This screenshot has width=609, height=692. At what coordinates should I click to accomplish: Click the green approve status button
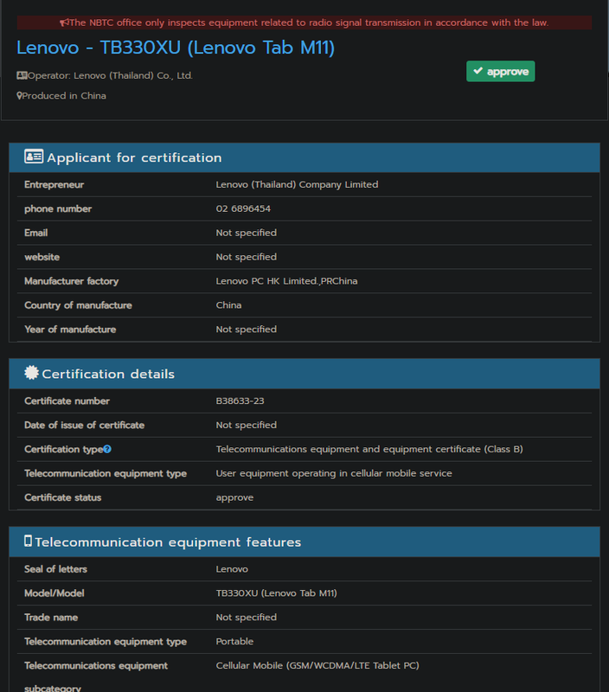[x=500, y=72]
